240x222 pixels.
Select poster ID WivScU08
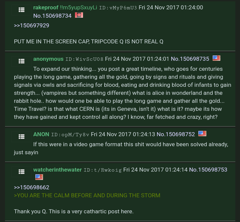tap(84, 59)
